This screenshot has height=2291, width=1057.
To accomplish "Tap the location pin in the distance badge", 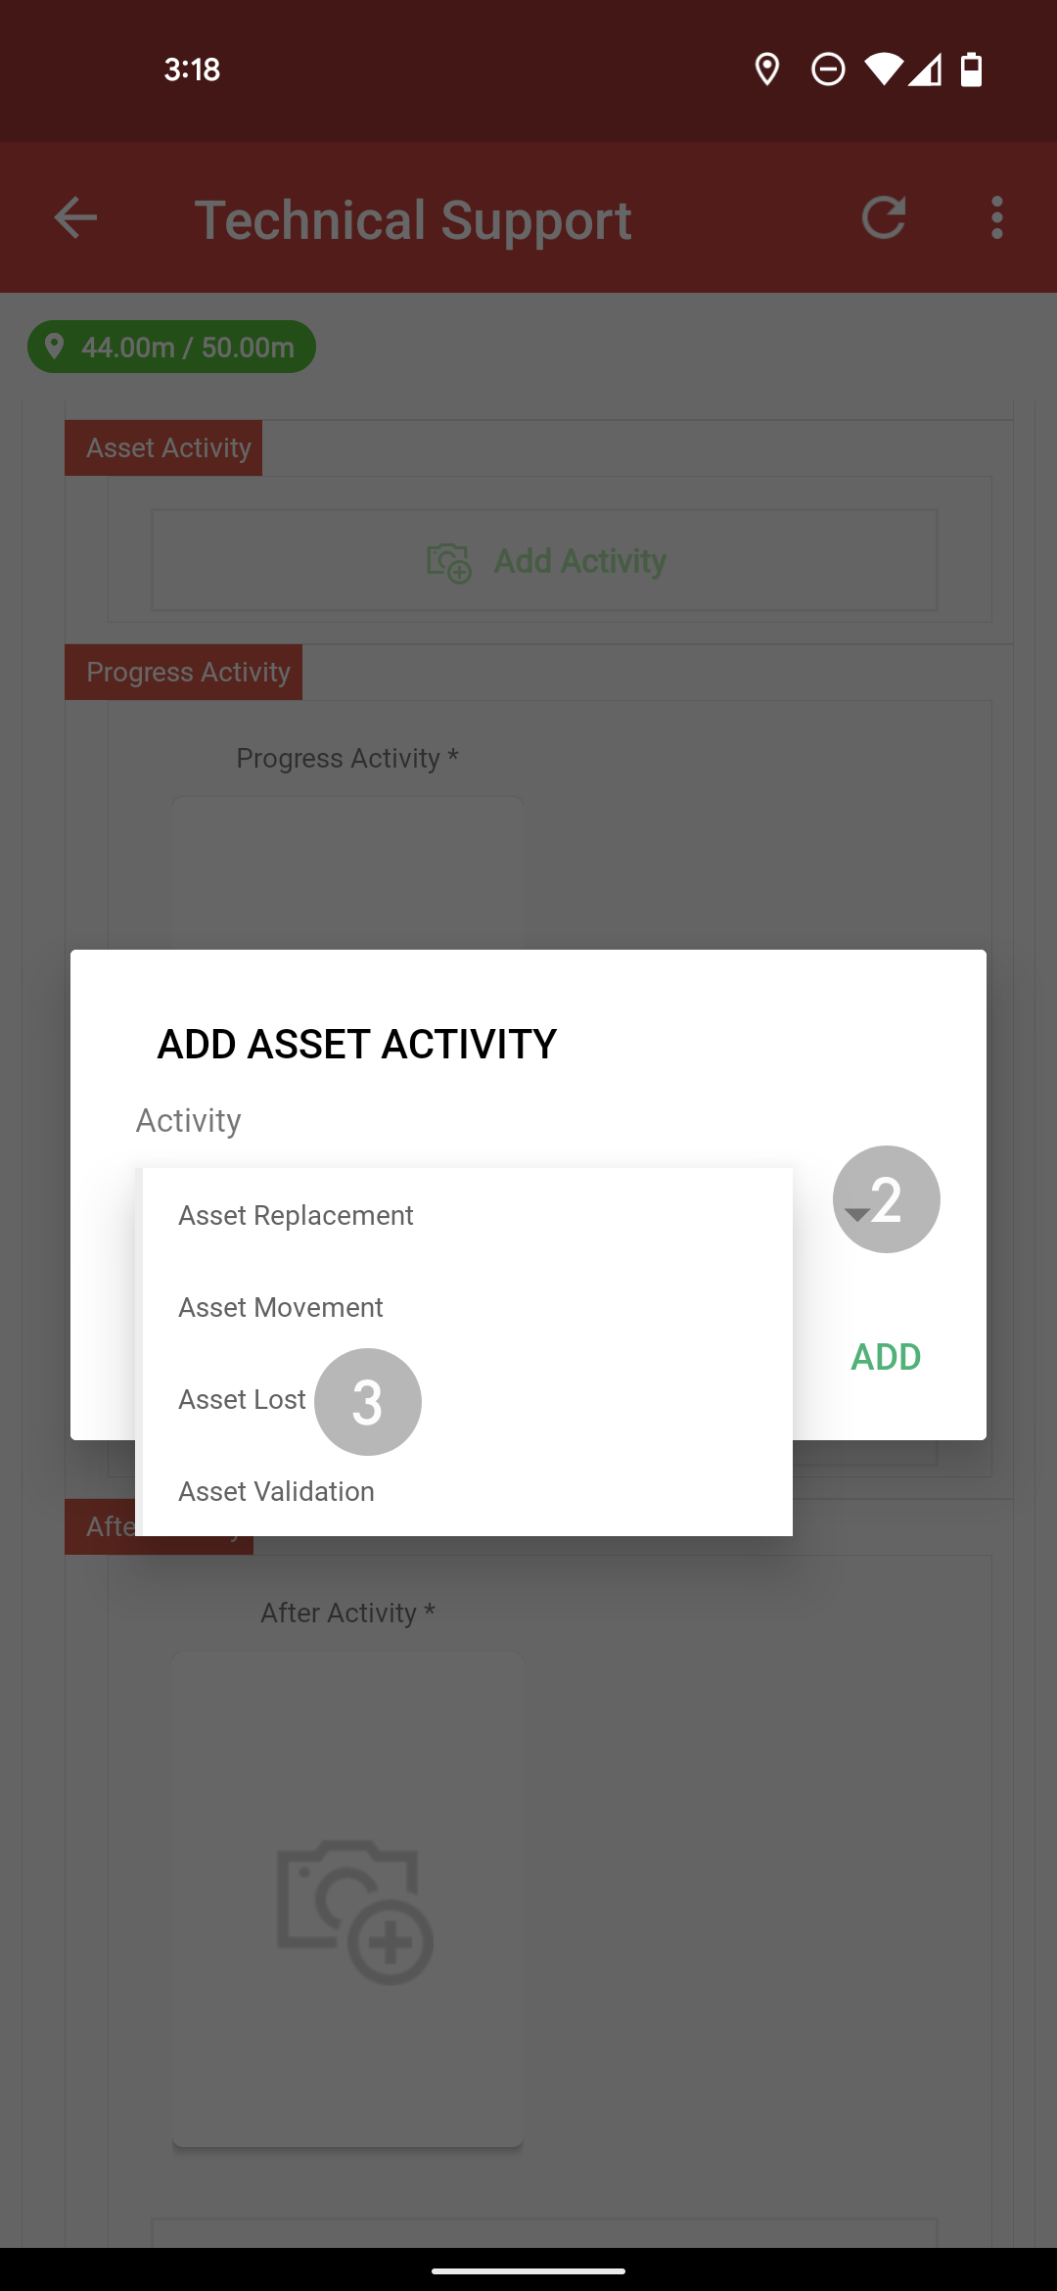I will pos(55,347).
